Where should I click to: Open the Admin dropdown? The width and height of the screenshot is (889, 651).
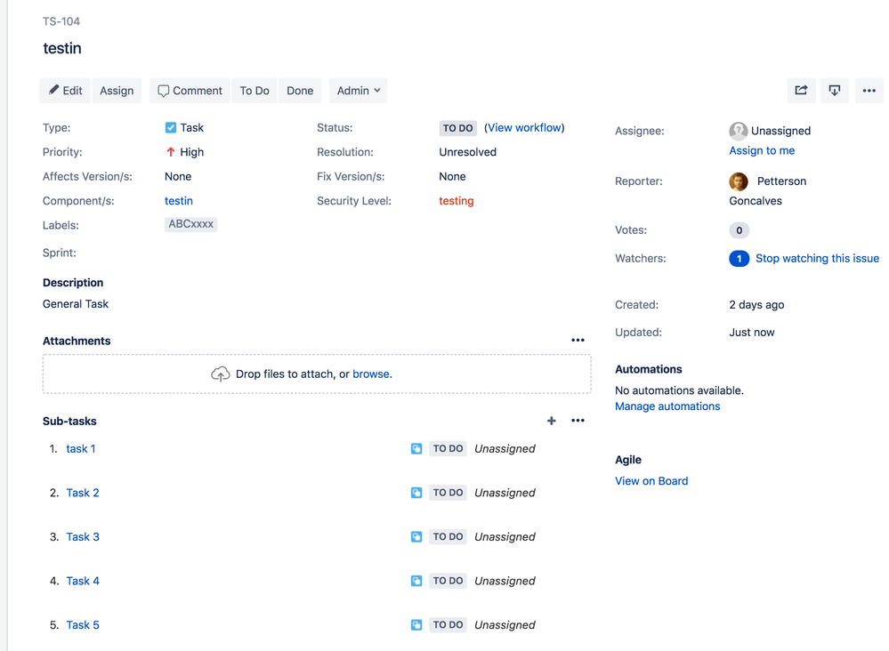point(358,90)
